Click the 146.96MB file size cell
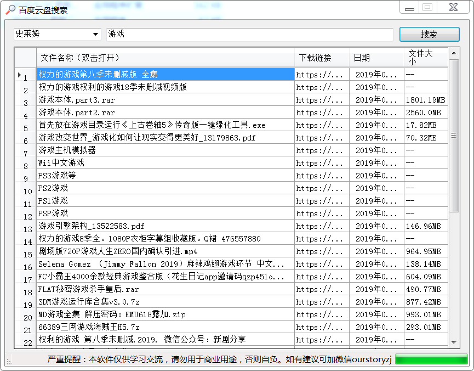This screenshot has width=474, height=371. coord(426,226)
